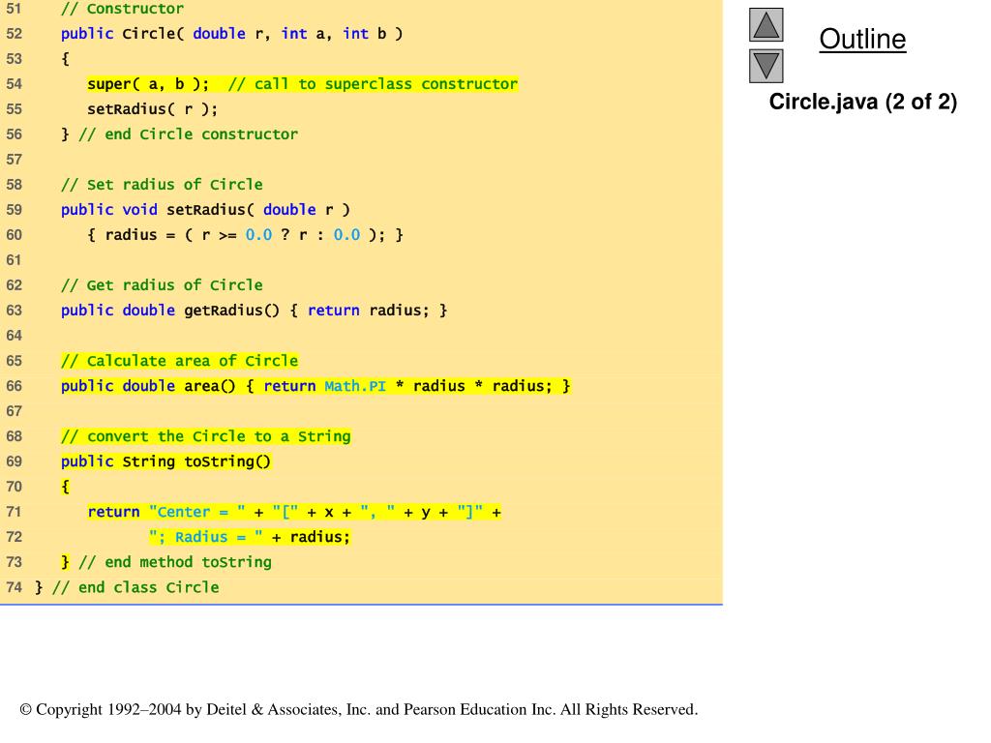This screenshot has width=991, height=743.
Task: Click the radius ternary assignment line
Action: pos(245,235)
